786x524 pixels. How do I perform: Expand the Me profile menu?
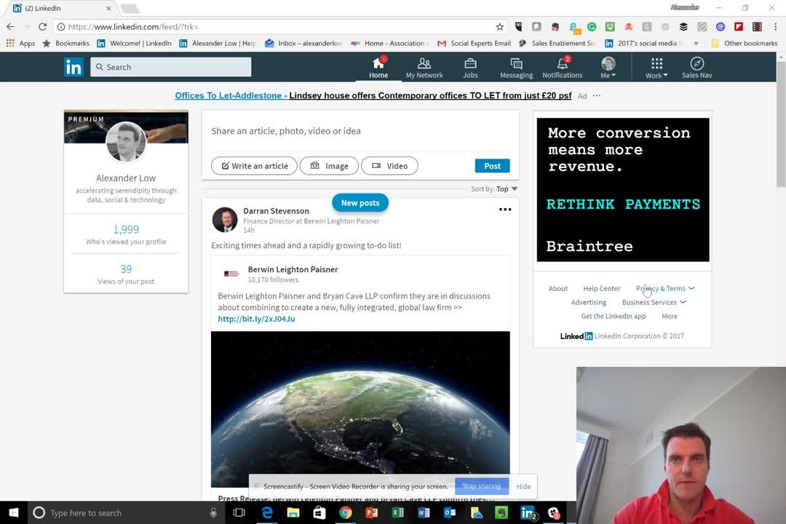click(608, 68)
